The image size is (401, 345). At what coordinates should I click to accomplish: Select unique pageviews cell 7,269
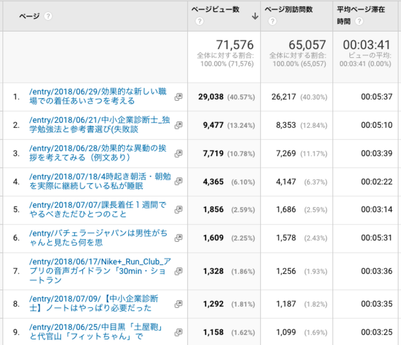pyautogui.click(x=286, y=154)
